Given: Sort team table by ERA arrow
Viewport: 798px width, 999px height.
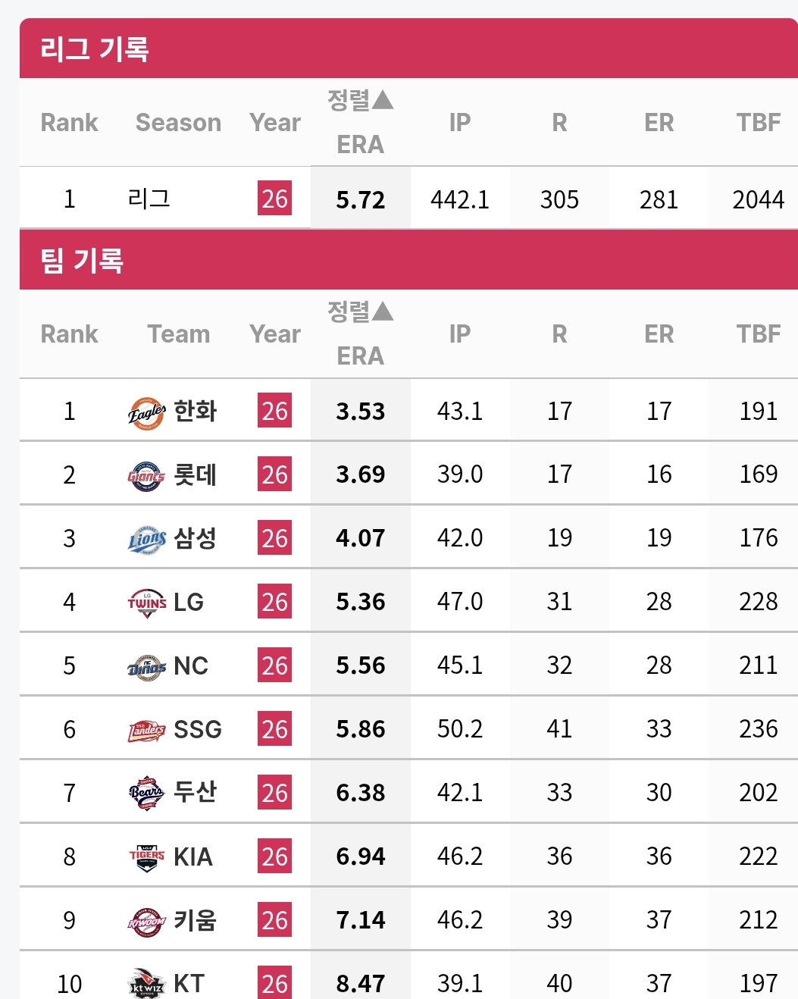Looking at the screenshot, I should (x=383, y=311).
